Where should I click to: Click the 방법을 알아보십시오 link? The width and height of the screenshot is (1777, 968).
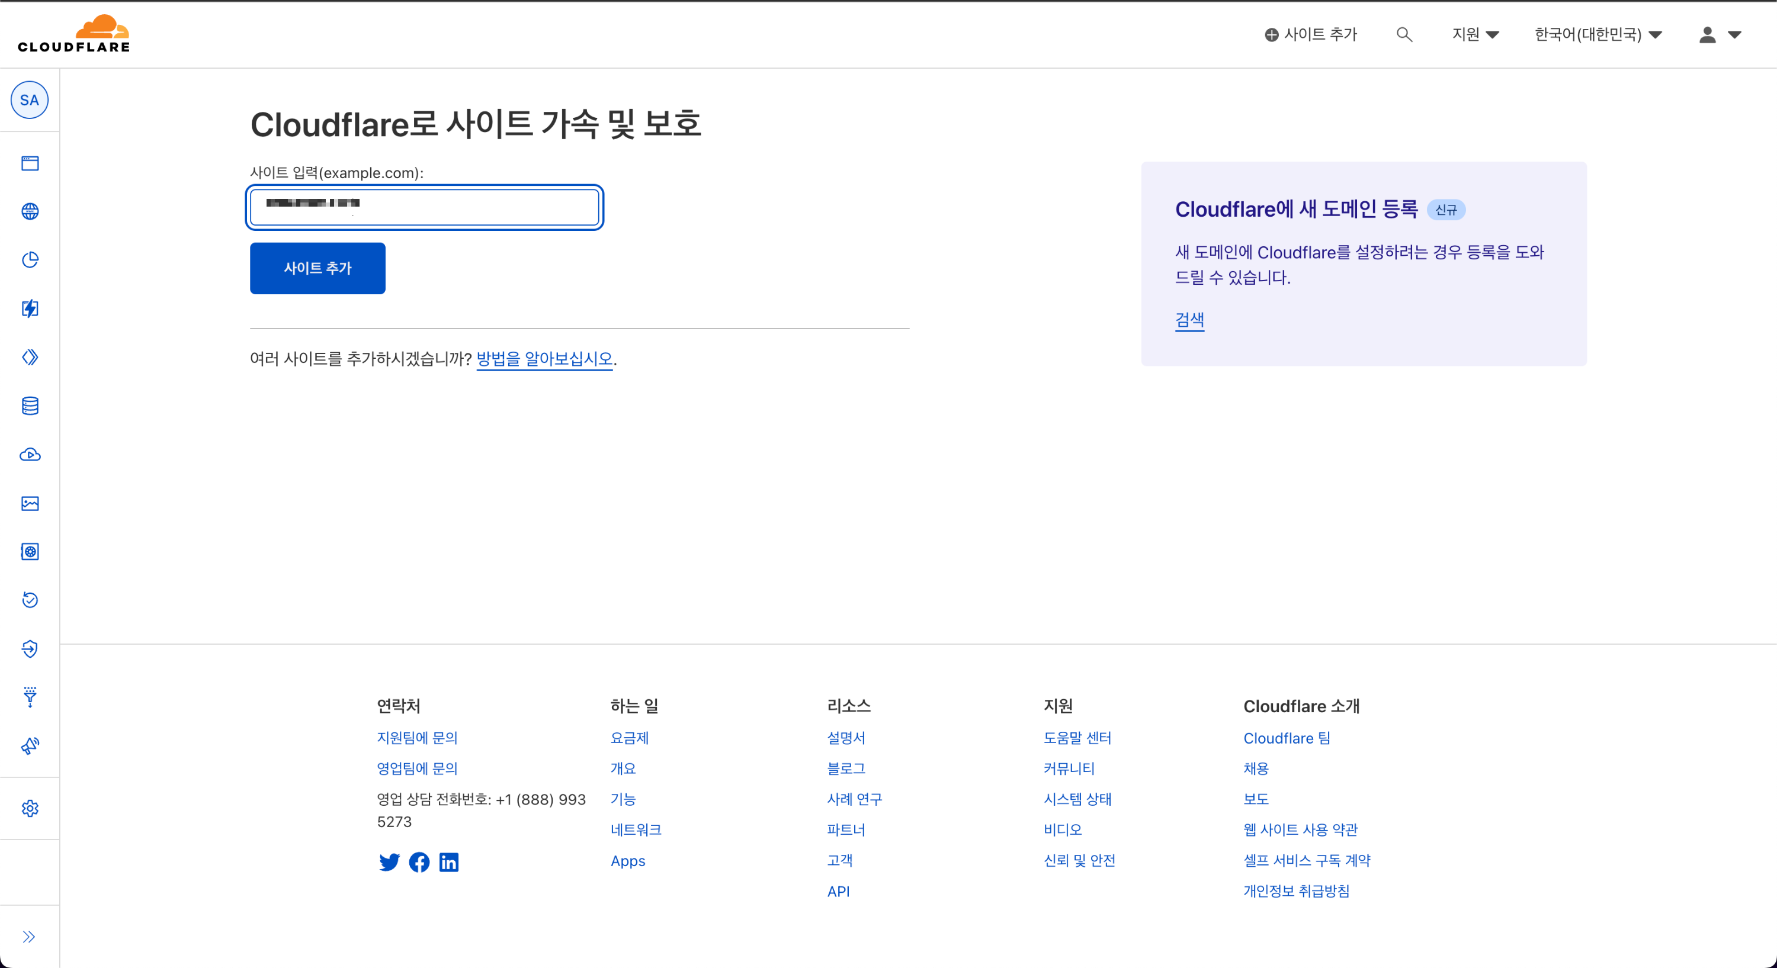coord(544,359)
